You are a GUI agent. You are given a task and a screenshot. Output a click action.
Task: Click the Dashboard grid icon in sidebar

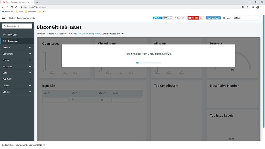4,41
